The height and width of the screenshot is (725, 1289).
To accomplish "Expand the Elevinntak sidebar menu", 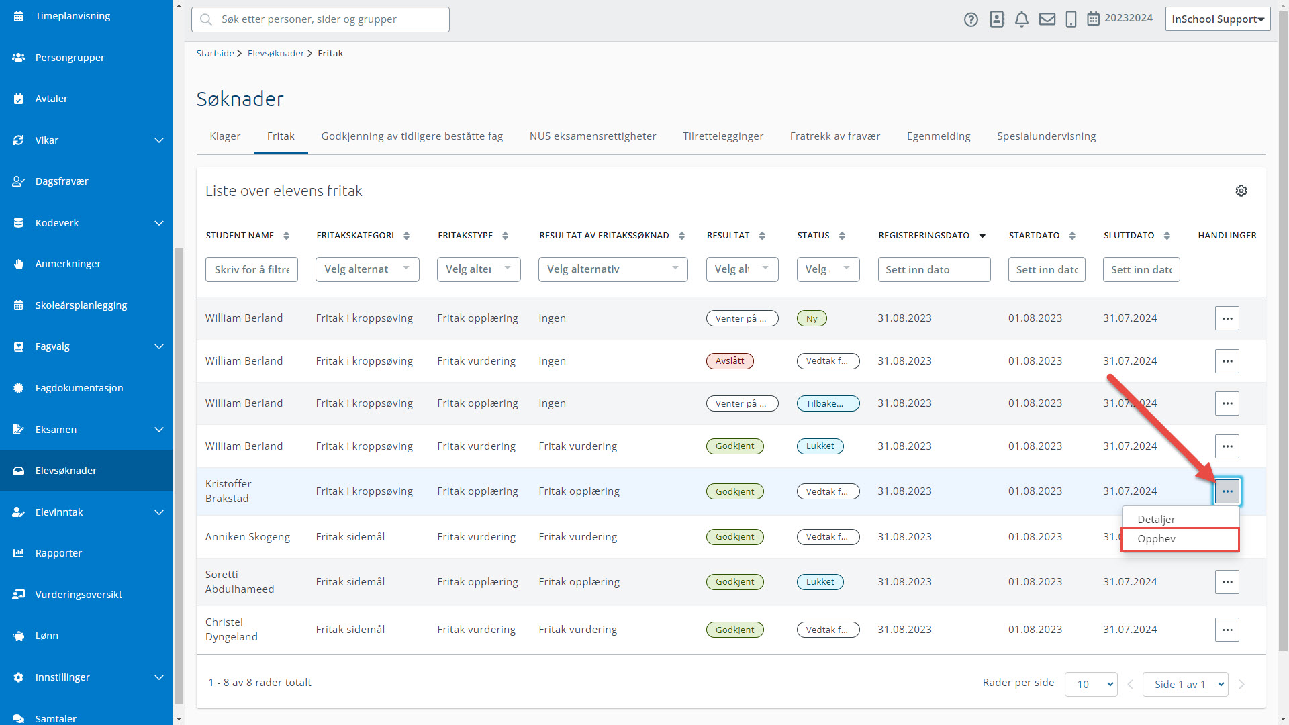I will (x=159, y=512).
